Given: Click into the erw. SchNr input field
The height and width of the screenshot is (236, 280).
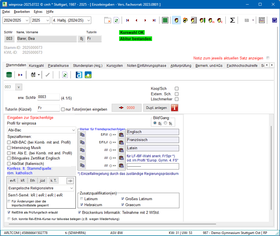Looking at the screenshot, I should click(x=48, y=97).
